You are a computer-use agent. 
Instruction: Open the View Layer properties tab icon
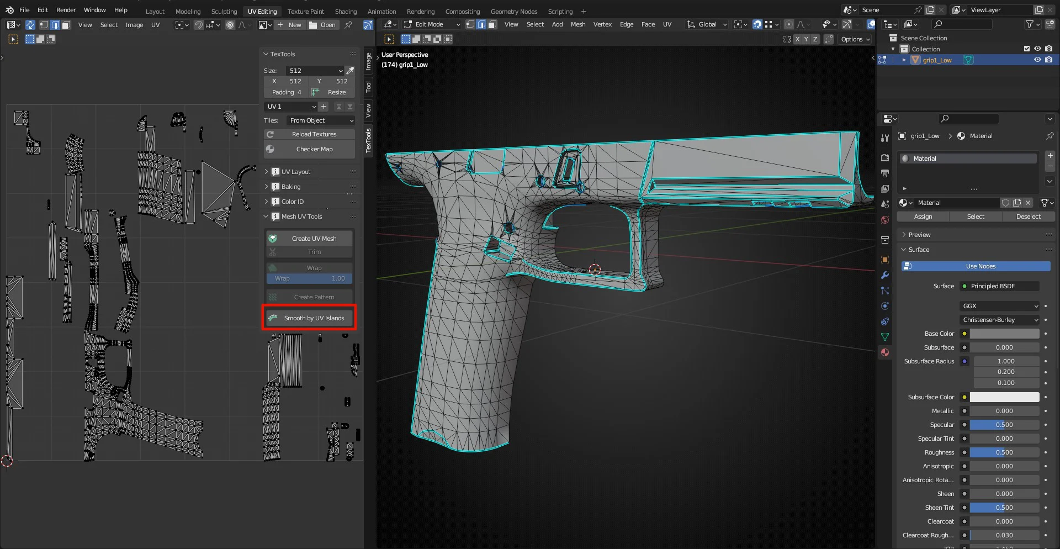coord(885,189)
